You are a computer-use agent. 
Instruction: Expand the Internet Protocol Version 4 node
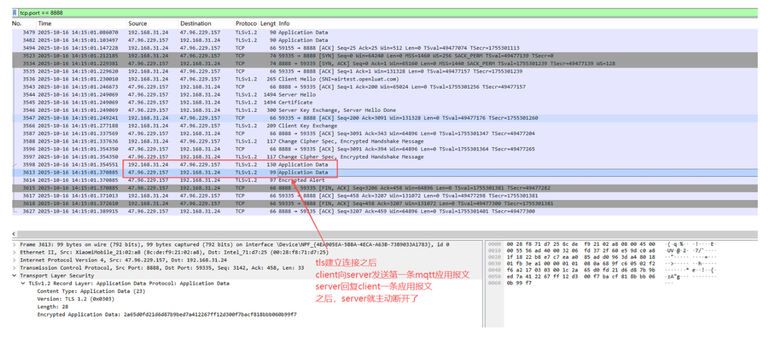tap(14, 260)
